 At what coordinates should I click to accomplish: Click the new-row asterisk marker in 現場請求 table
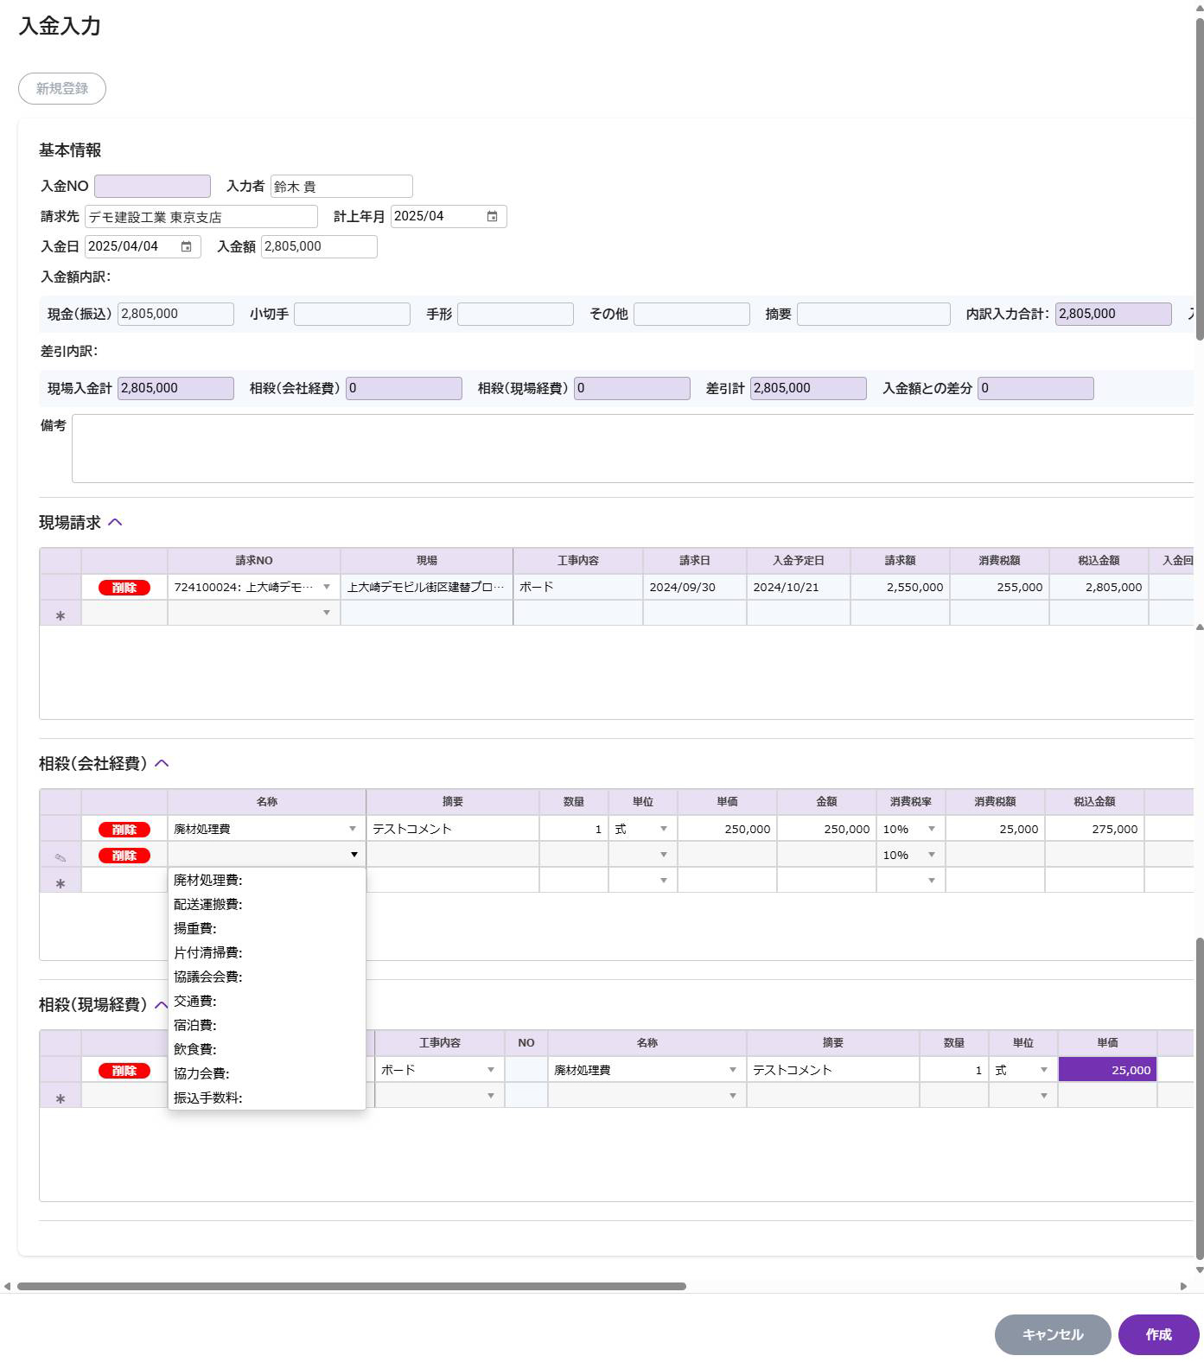(x=61, y=614)
